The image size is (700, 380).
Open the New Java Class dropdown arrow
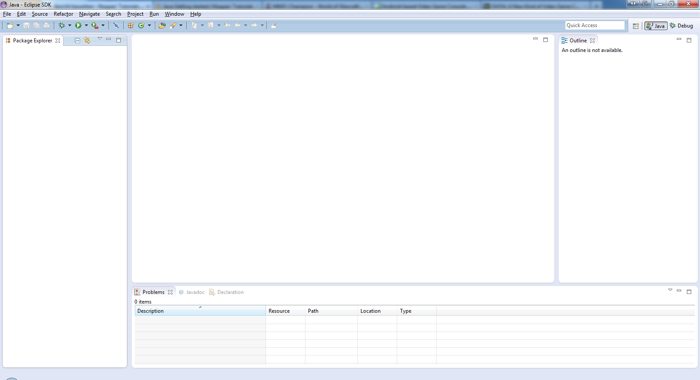149,25
